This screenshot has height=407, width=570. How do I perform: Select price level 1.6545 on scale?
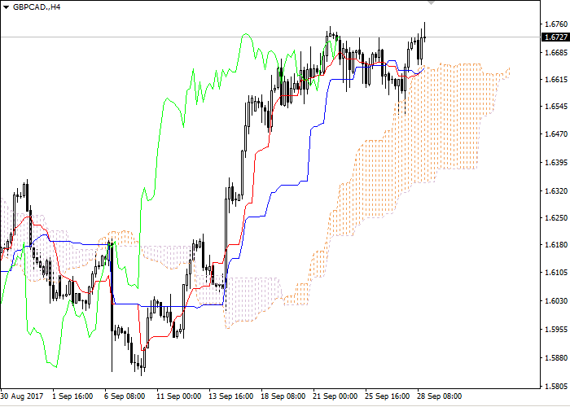(556, 107)
